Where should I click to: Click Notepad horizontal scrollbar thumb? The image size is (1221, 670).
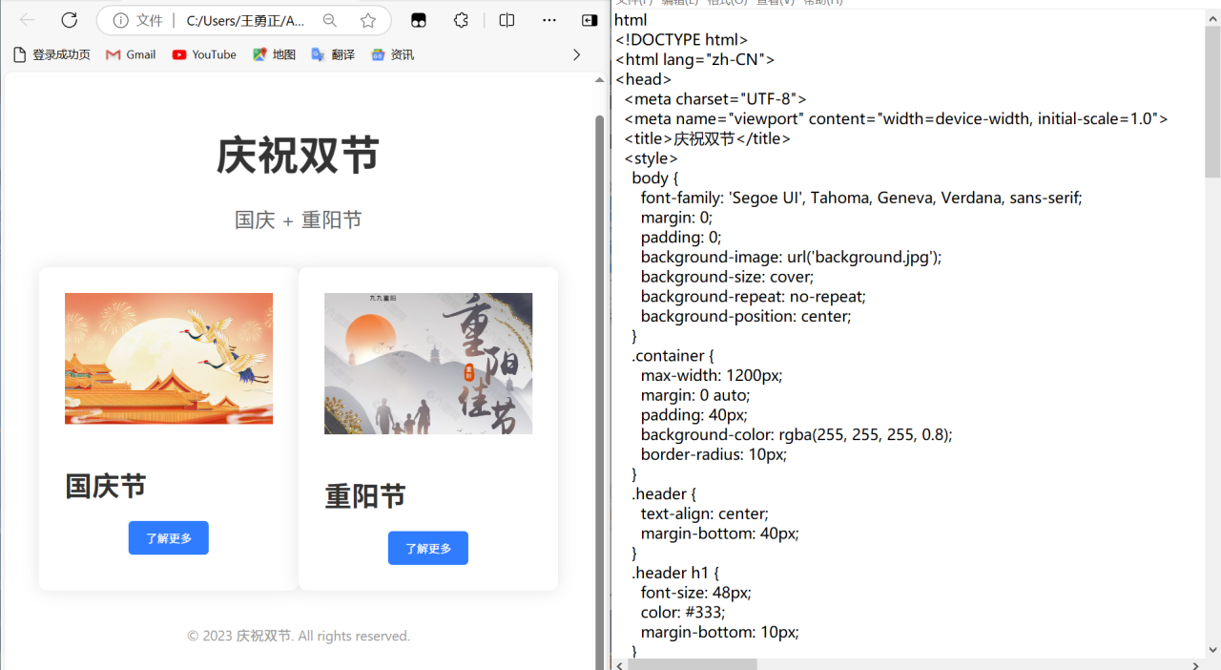point(692,664)
